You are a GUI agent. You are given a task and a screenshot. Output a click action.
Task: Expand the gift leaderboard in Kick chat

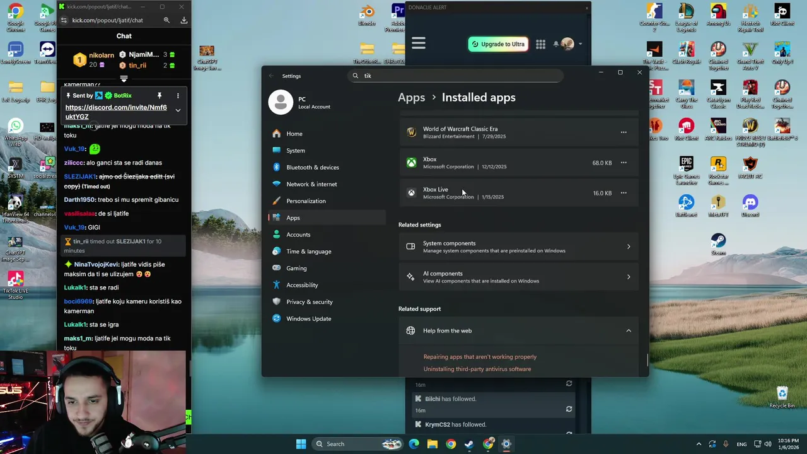(124, 79)
